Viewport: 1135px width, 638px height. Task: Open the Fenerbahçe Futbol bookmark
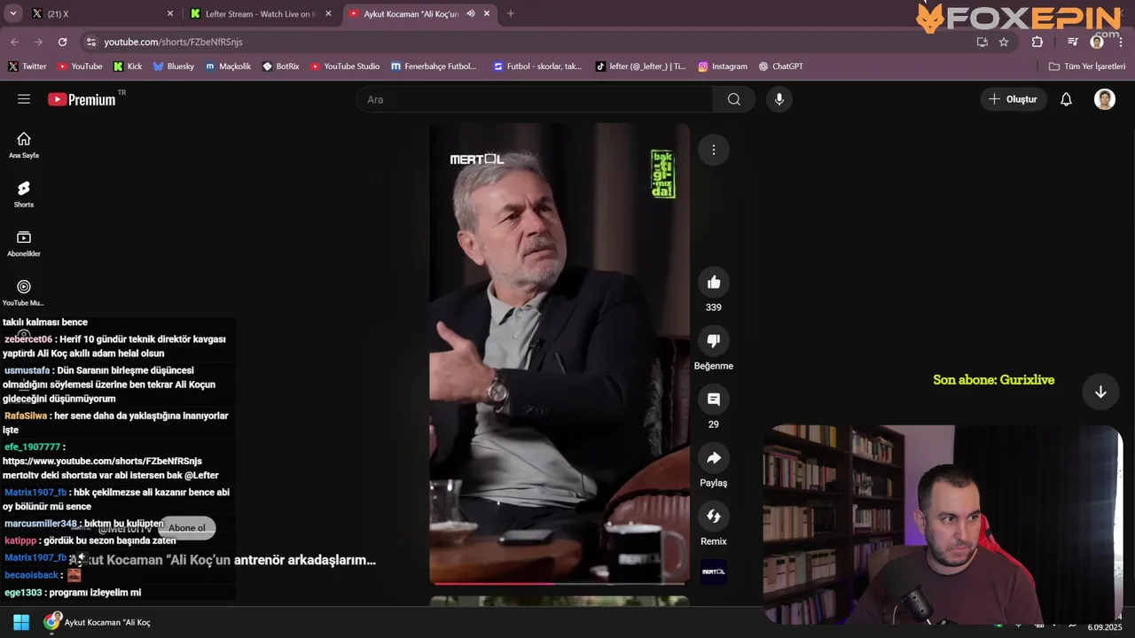point(434,66)
